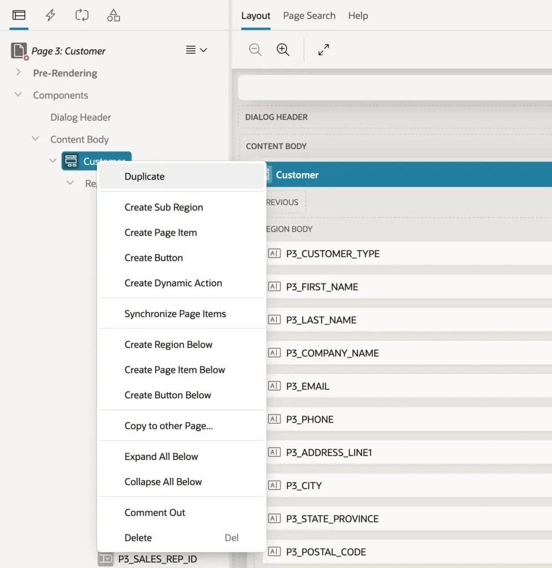
Task: Choose Create Button Below
Action: (x=182, y=395)
